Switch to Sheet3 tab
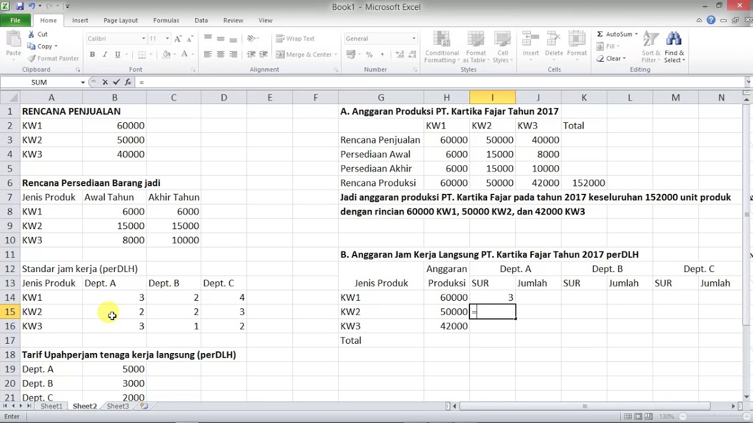Screen dimensions: 753x423 click(118, 406)
